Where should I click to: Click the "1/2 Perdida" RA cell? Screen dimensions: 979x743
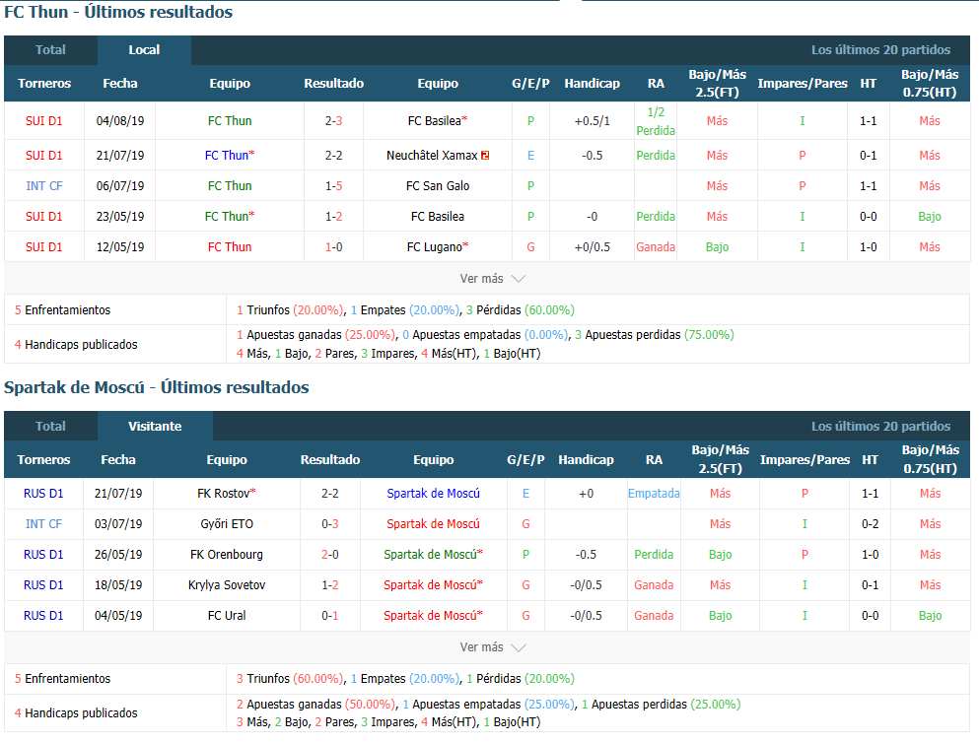(x=656, y=121)
